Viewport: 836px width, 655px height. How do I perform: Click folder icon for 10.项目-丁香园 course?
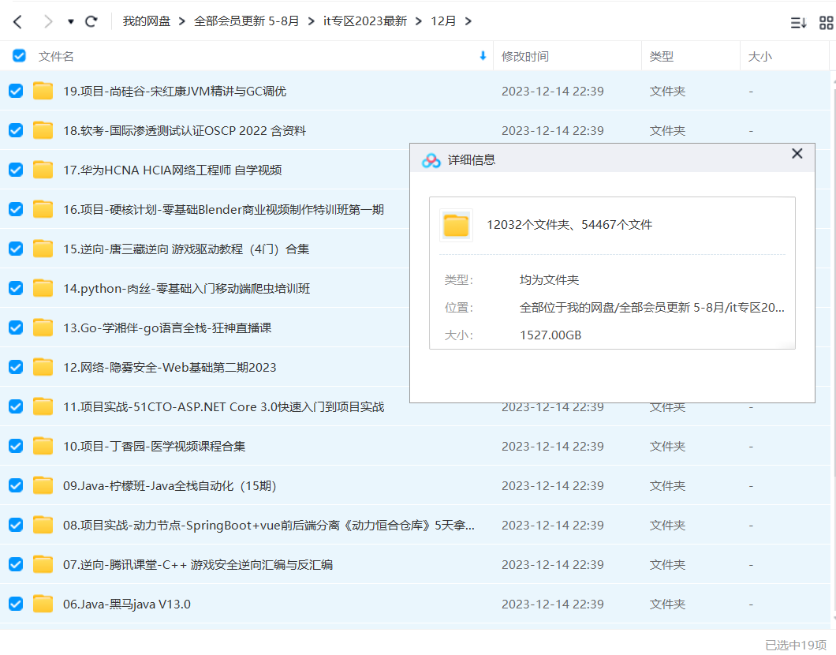[43, 447]
